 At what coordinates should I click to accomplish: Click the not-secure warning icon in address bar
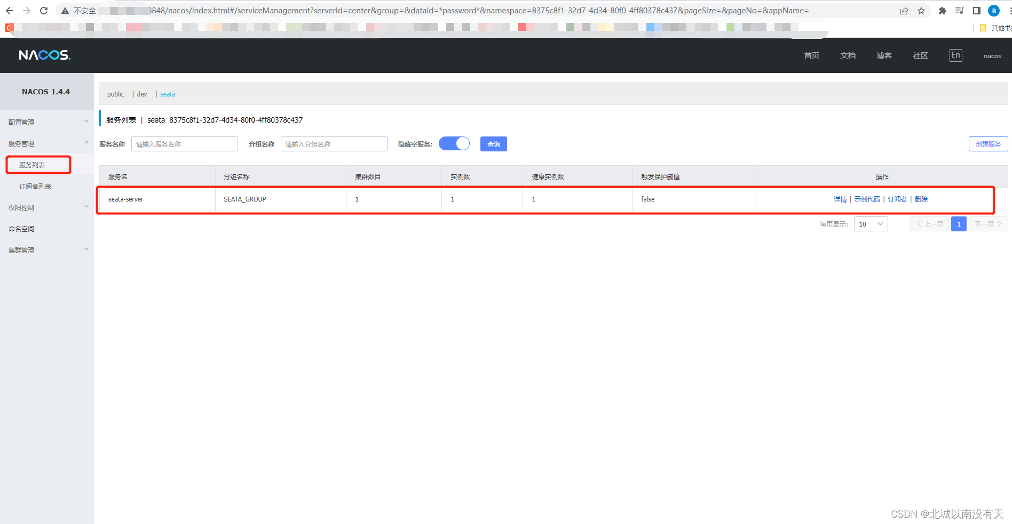click(65, 11)
